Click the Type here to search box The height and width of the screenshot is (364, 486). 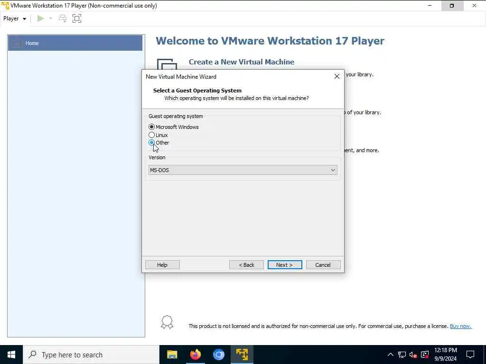click(91, 355)
